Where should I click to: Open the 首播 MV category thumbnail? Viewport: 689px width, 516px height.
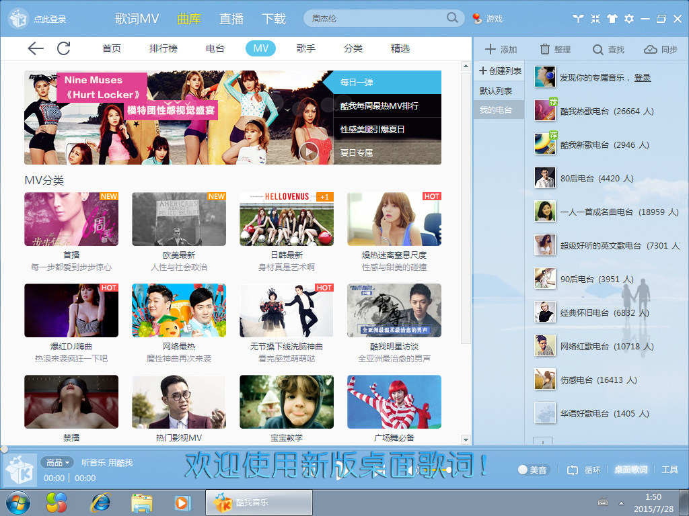click(x=71, y=219)
